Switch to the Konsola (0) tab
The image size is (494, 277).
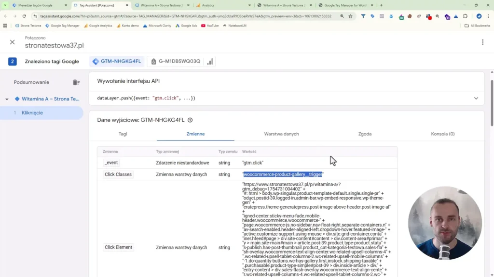[x=443, y=134]
